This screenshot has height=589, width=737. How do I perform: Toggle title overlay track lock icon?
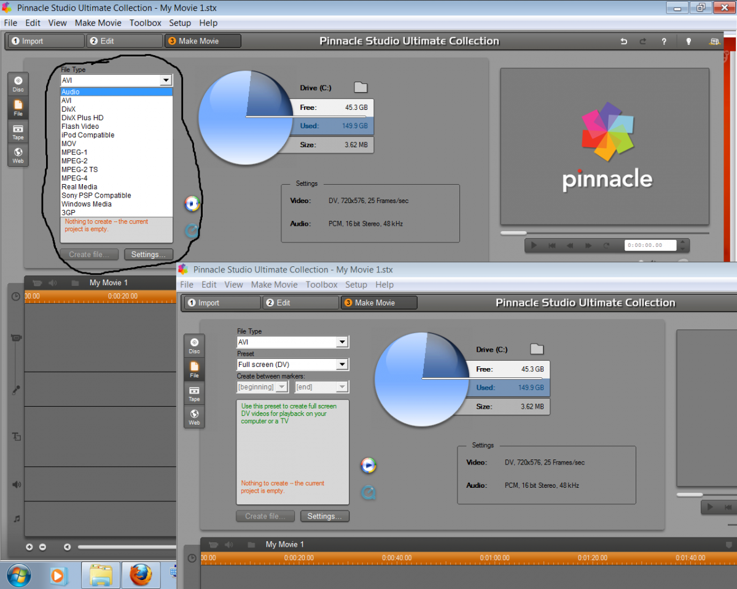(17, 436)
